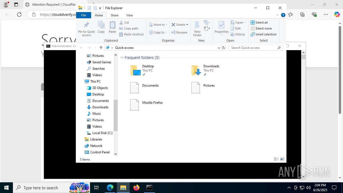Click the Edit ribbon button

[x=236, y=28]
